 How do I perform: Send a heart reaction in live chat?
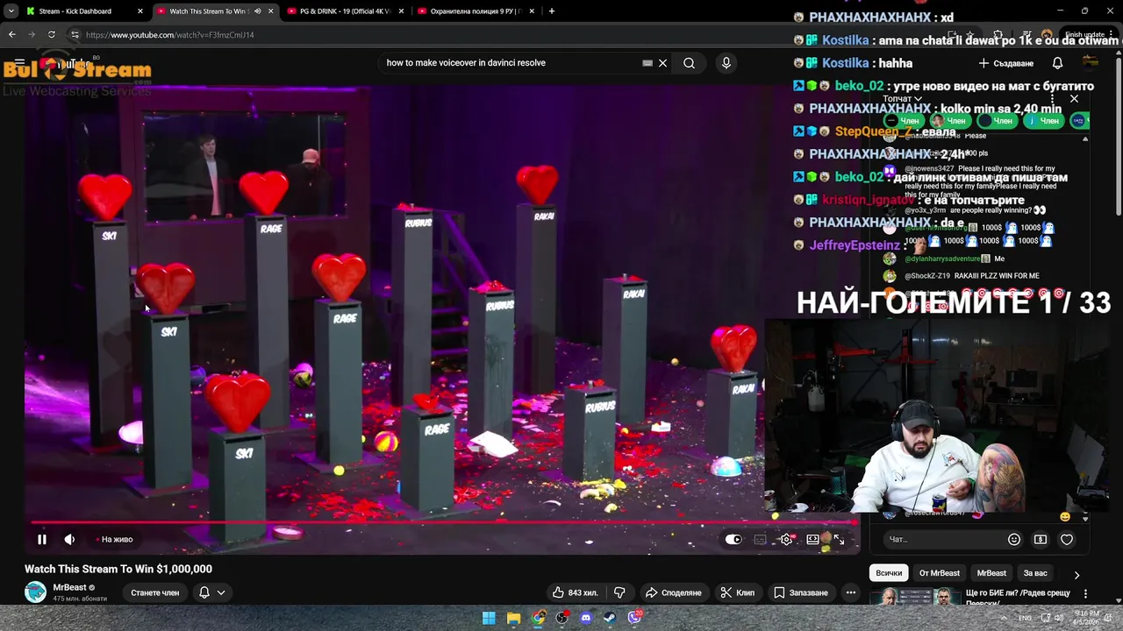click(1067, 540)
